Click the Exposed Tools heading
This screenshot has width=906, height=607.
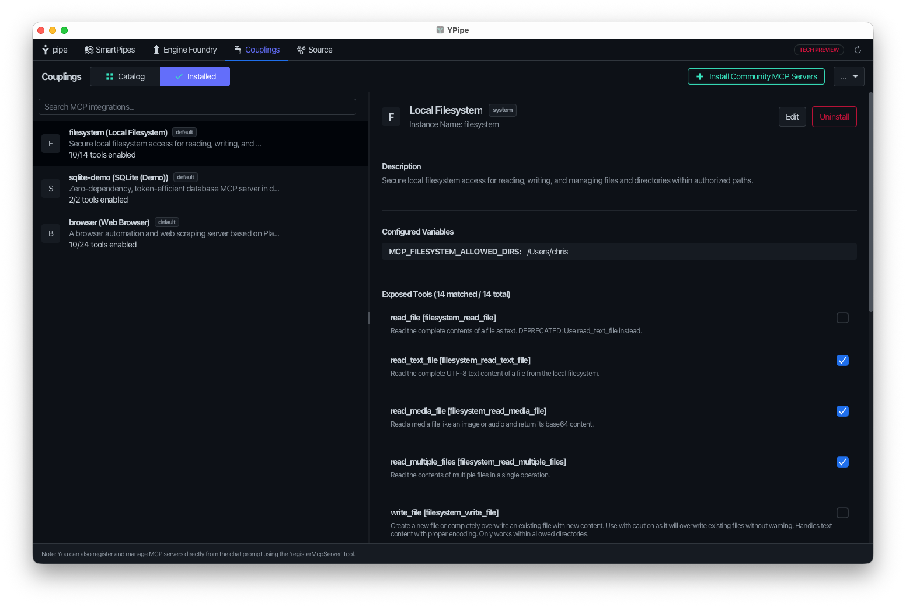(446, 295)
